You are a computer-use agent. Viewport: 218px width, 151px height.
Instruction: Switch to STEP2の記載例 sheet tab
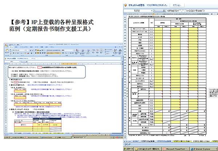click(x=164, y=141)
